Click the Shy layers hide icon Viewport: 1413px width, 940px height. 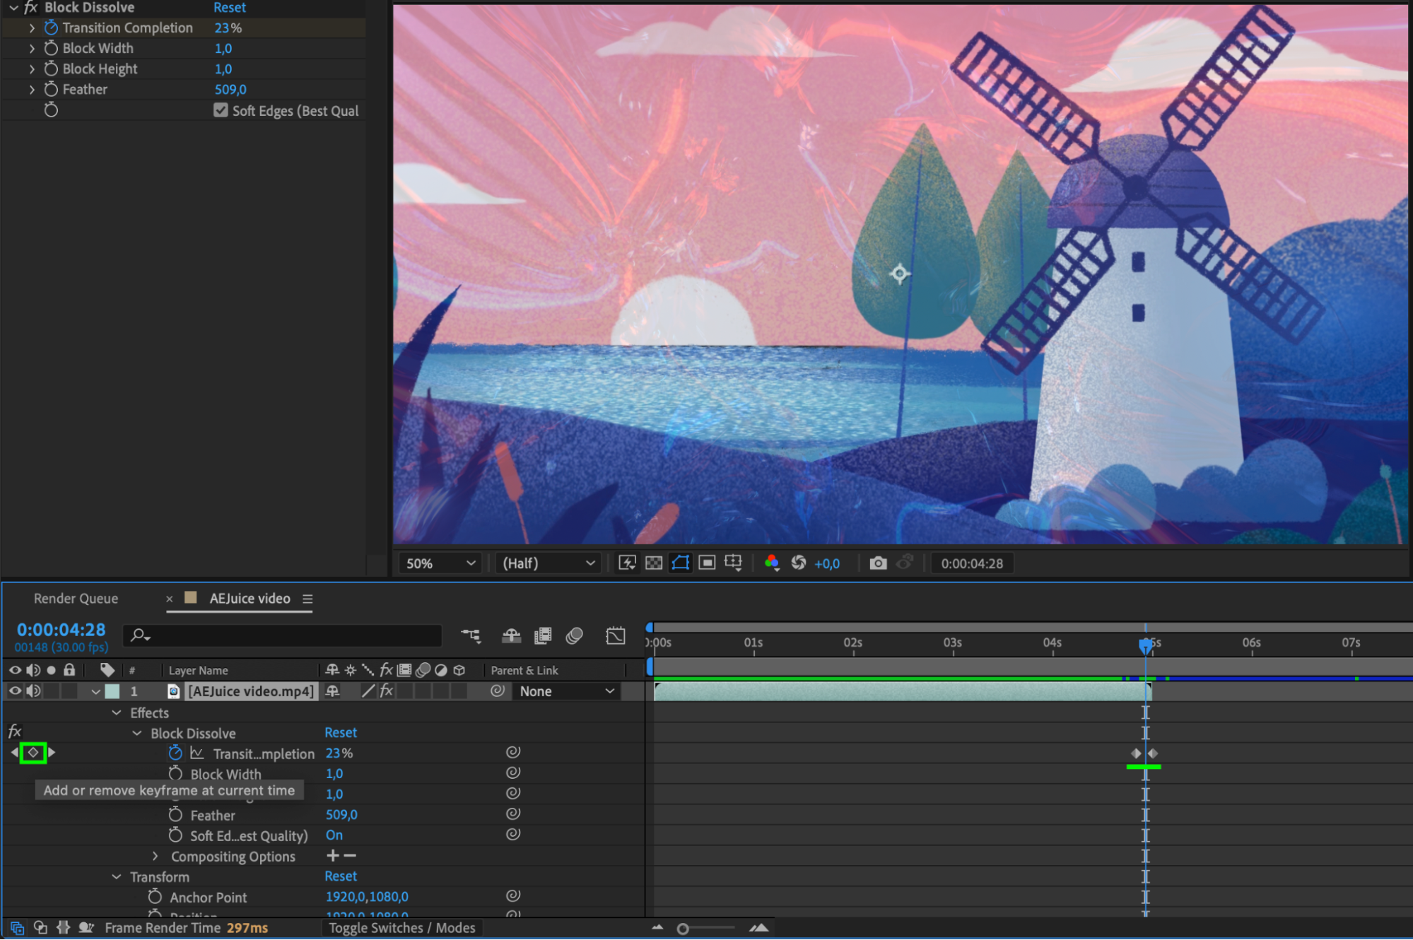[511, 635]
